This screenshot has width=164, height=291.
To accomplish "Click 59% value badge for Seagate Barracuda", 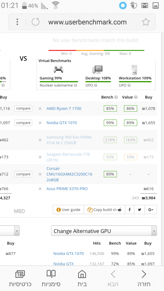I will point(131,157).
